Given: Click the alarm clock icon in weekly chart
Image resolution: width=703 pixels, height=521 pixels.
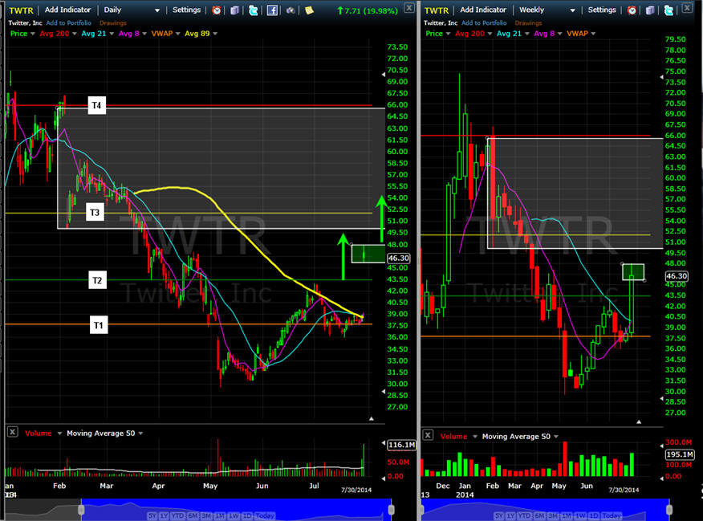Looking at the screenshot, I should click(632, 10).
